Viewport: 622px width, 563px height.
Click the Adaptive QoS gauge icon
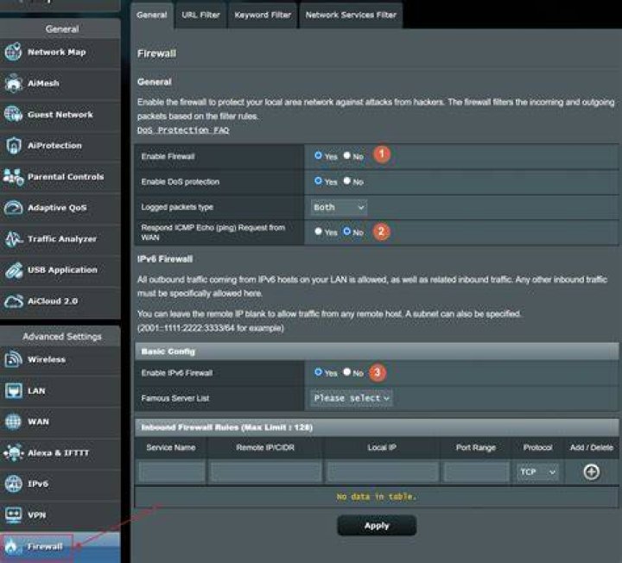(13, 208)
